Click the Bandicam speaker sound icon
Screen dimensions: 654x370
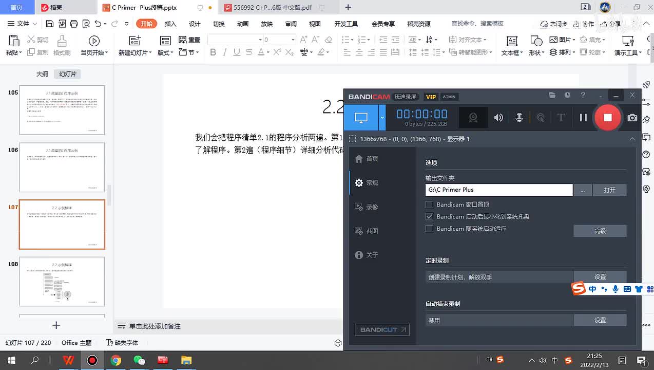tap(498, 118)
